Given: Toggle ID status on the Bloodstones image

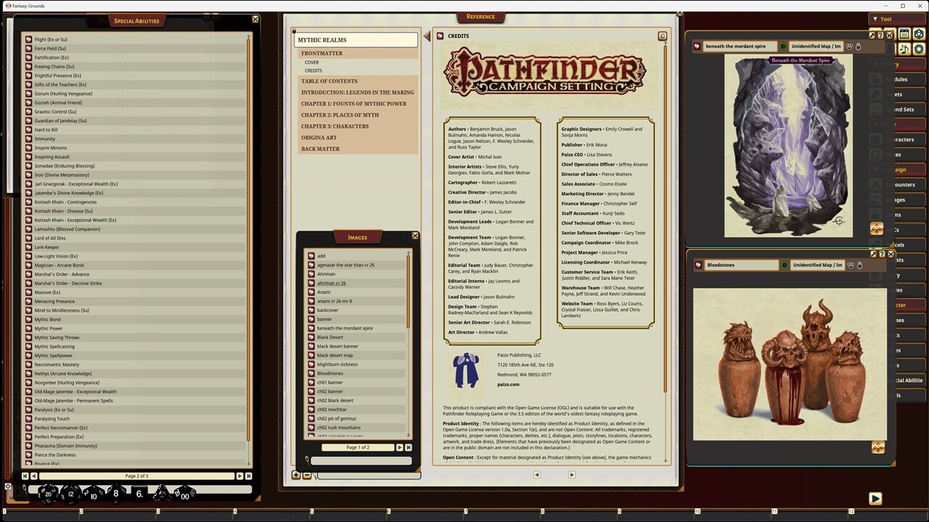Looking at the screenshot, I should (784, 265).
